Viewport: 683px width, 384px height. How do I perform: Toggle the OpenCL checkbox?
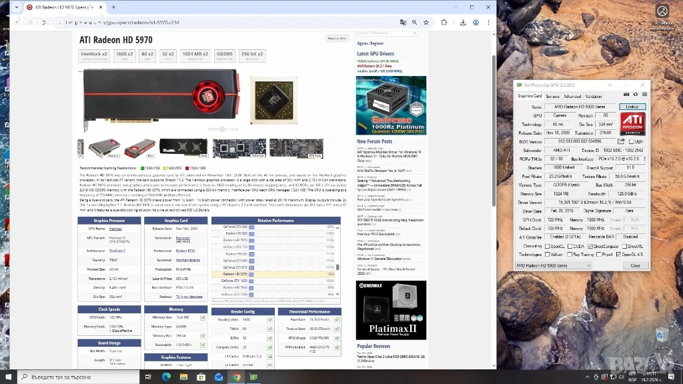pyautogui.click(x=547, y=246)
